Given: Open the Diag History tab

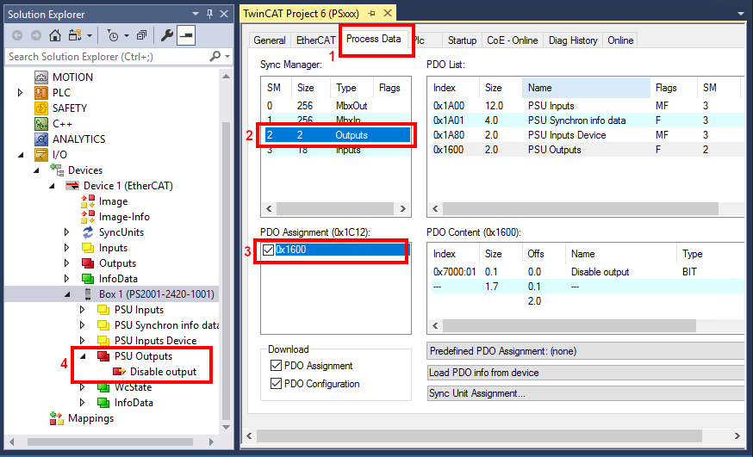Looking at the screenshot, I should coord(573,40).
